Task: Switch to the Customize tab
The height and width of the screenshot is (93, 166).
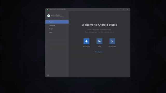Action: pos(57,25)
